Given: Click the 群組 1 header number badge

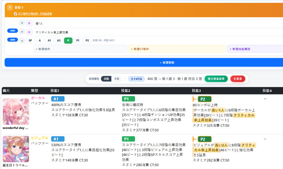Looking at the screenshot, I should pyautogui.click(x=10, y=7).
